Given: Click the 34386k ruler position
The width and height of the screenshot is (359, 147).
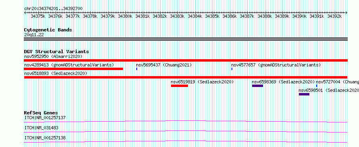Looking at the screenshot, I should (x=230, y=16).
